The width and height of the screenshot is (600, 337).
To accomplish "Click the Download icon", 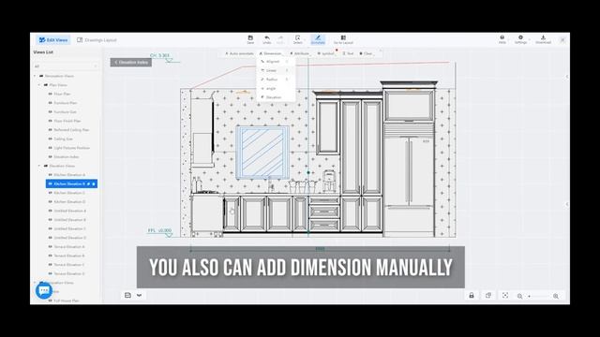I will click(x=543, y=37).
